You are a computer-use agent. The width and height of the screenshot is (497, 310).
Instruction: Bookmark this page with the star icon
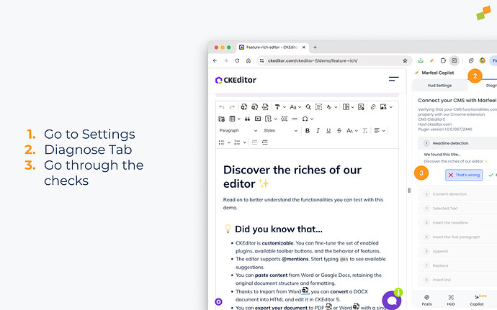[x=406, y=61]
